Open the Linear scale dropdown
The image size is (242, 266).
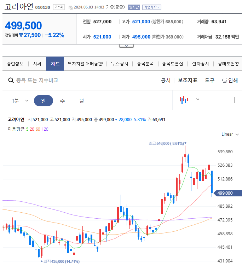(230, 134)
